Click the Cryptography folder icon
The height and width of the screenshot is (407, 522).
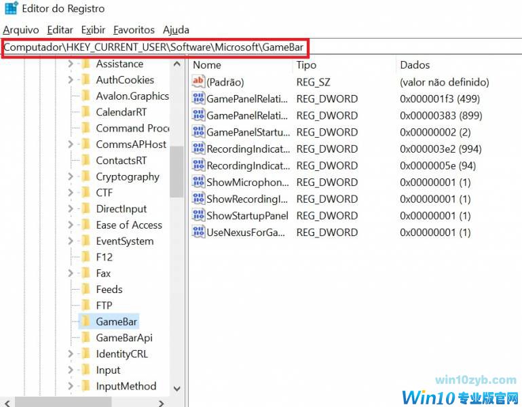86,177
